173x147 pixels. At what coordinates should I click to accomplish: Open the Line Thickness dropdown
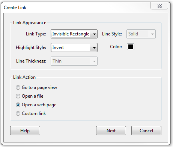tap(74, 61)
